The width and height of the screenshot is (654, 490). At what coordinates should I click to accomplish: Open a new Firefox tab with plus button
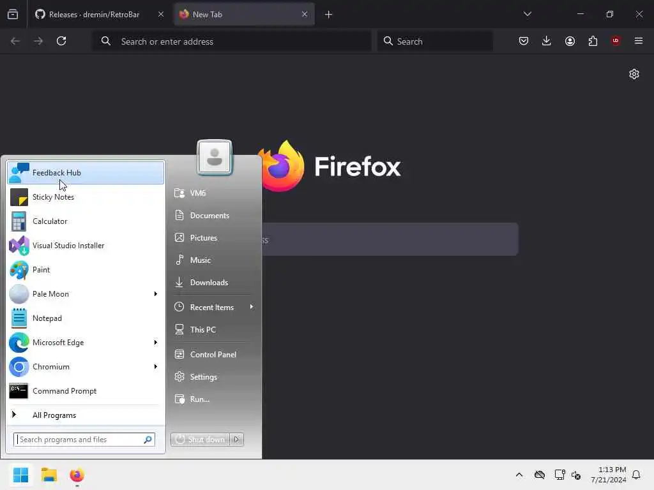pyautogui.click(x=329, y=15)
